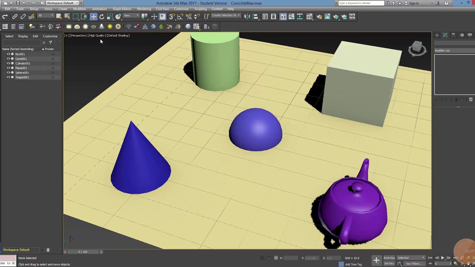This screenshot has height=267, width=475.
Task: Click Sign In at the top
Action: [x=414, y=3]
